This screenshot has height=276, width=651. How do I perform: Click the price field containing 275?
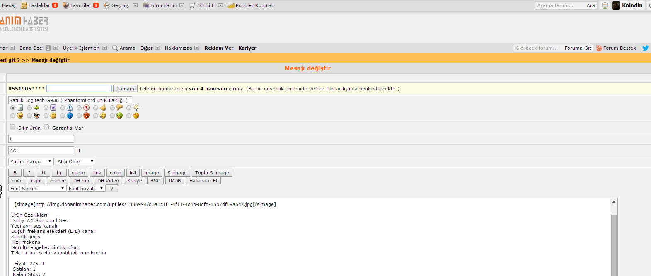[x=41, y=150]
